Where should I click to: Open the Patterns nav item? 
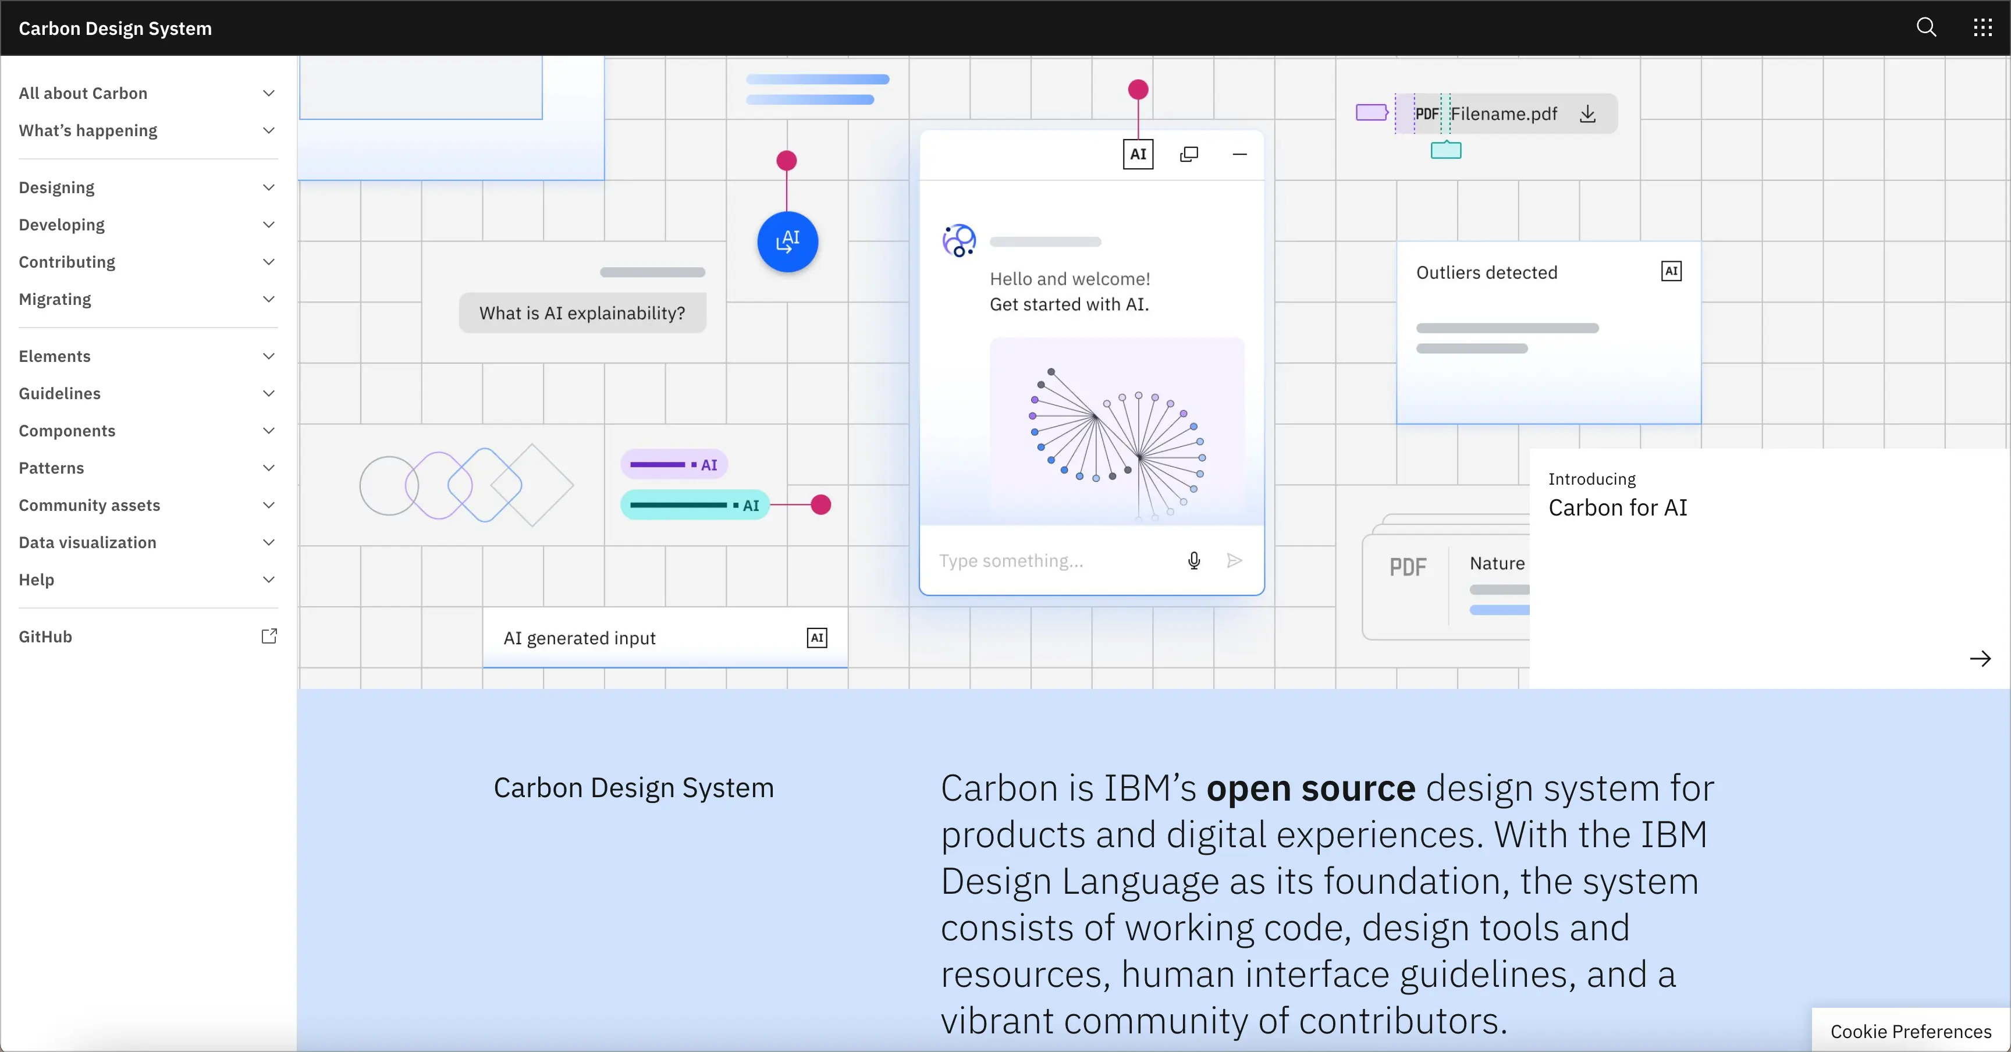click(x=148, y=467)
